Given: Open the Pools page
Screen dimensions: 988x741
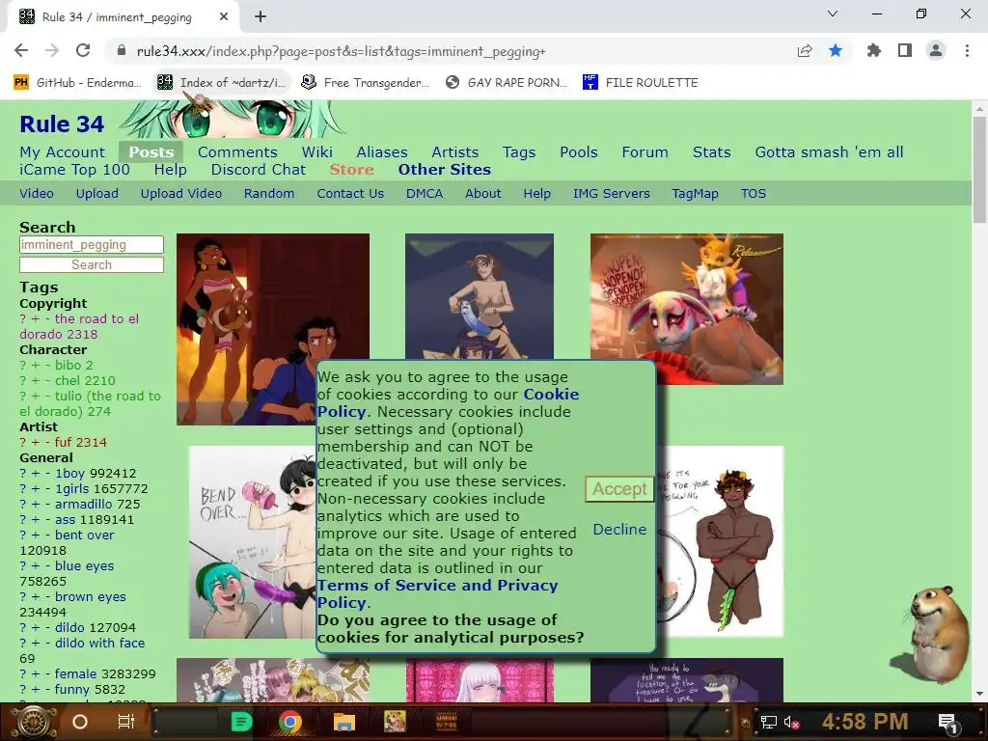Looking at the screenshot, I should tap(579, 152).
